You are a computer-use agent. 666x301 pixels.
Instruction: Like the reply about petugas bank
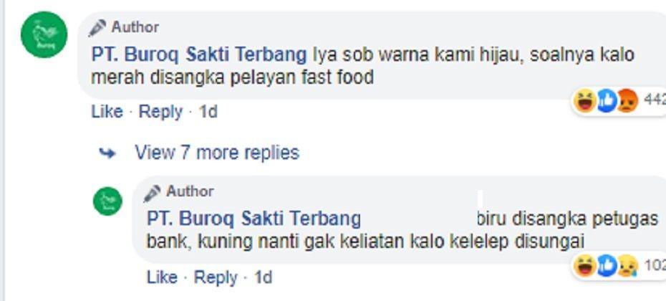[x=163, y=277]
